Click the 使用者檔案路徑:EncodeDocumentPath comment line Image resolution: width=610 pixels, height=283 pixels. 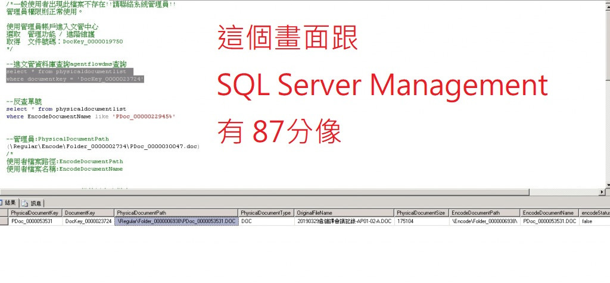(64, 162)
